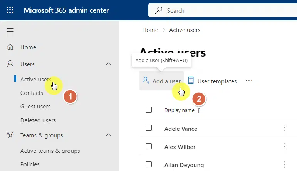
Task: Go to Home via breadcrumb link
Action: (x=150, y=30)
